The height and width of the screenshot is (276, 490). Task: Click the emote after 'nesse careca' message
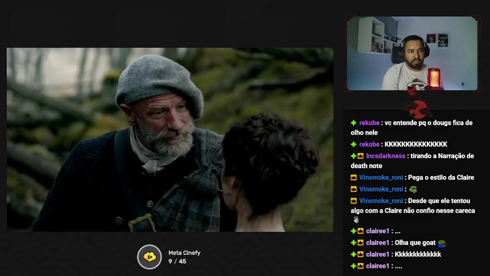point(356,220)
